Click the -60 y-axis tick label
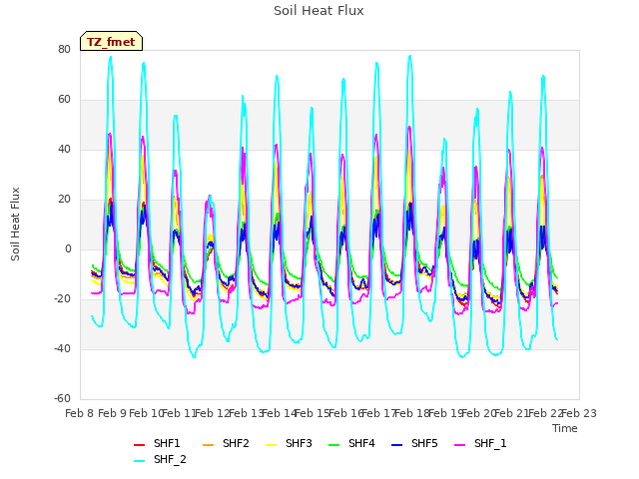 (62, 398)
